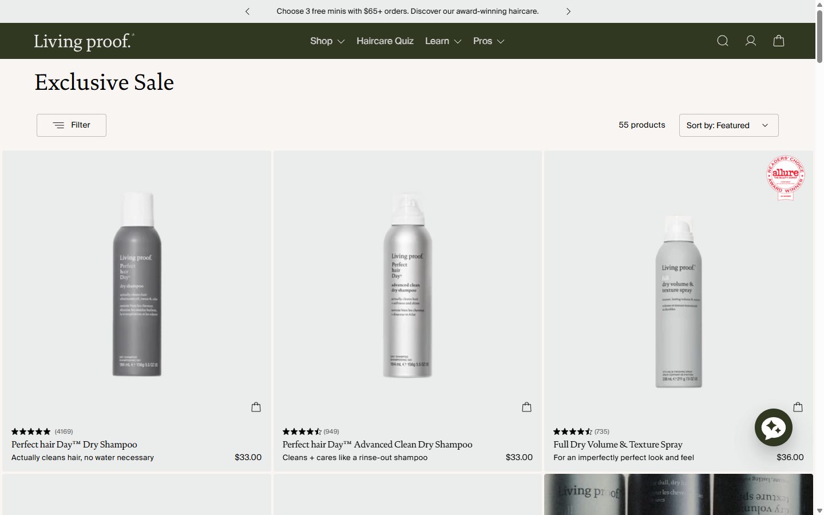Open the reviews rated (949)
The image size is (824, 515).
tap(311, 431)
